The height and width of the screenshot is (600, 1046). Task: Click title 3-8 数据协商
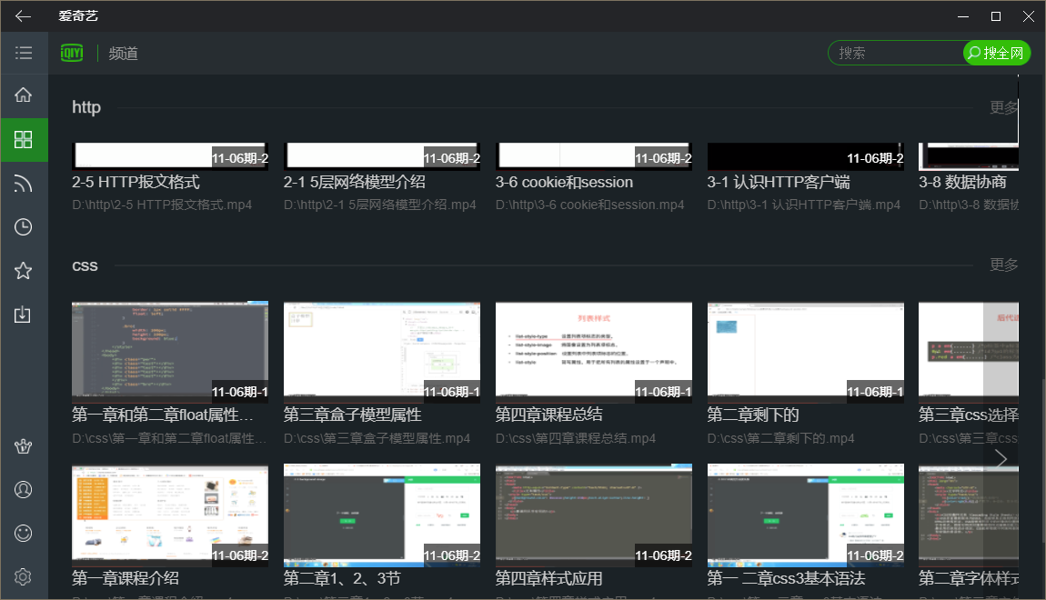click(x=962, y=182)
